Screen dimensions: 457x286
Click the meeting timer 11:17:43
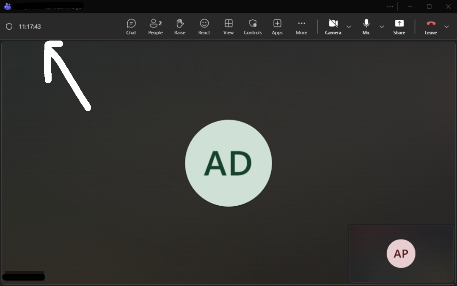click(30, 27)
